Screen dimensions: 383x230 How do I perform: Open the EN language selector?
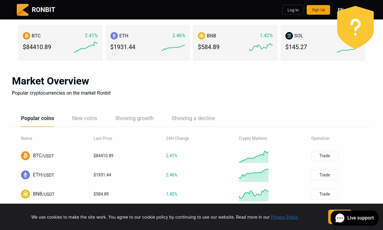[340, 10]
